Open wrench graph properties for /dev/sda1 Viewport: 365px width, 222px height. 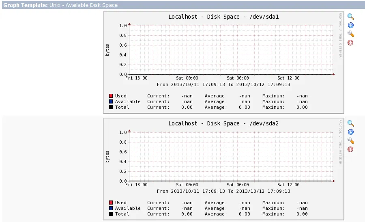point(350,34)
